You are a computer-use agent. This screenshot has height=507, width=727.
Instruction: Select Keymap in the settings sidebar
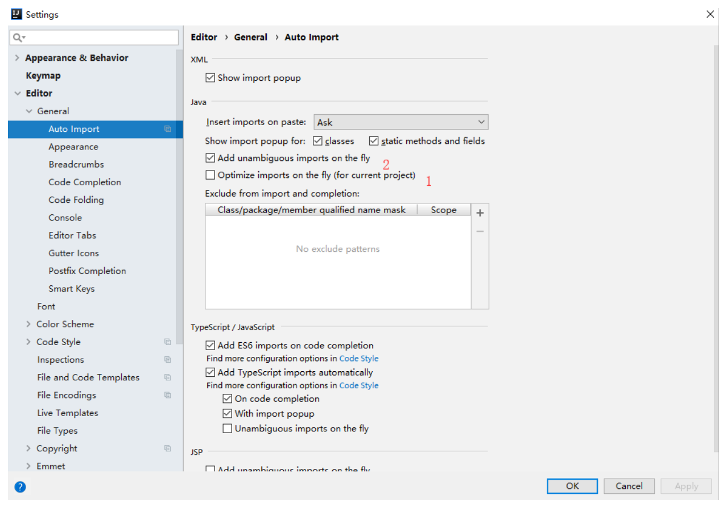click(x=42, y=75)
